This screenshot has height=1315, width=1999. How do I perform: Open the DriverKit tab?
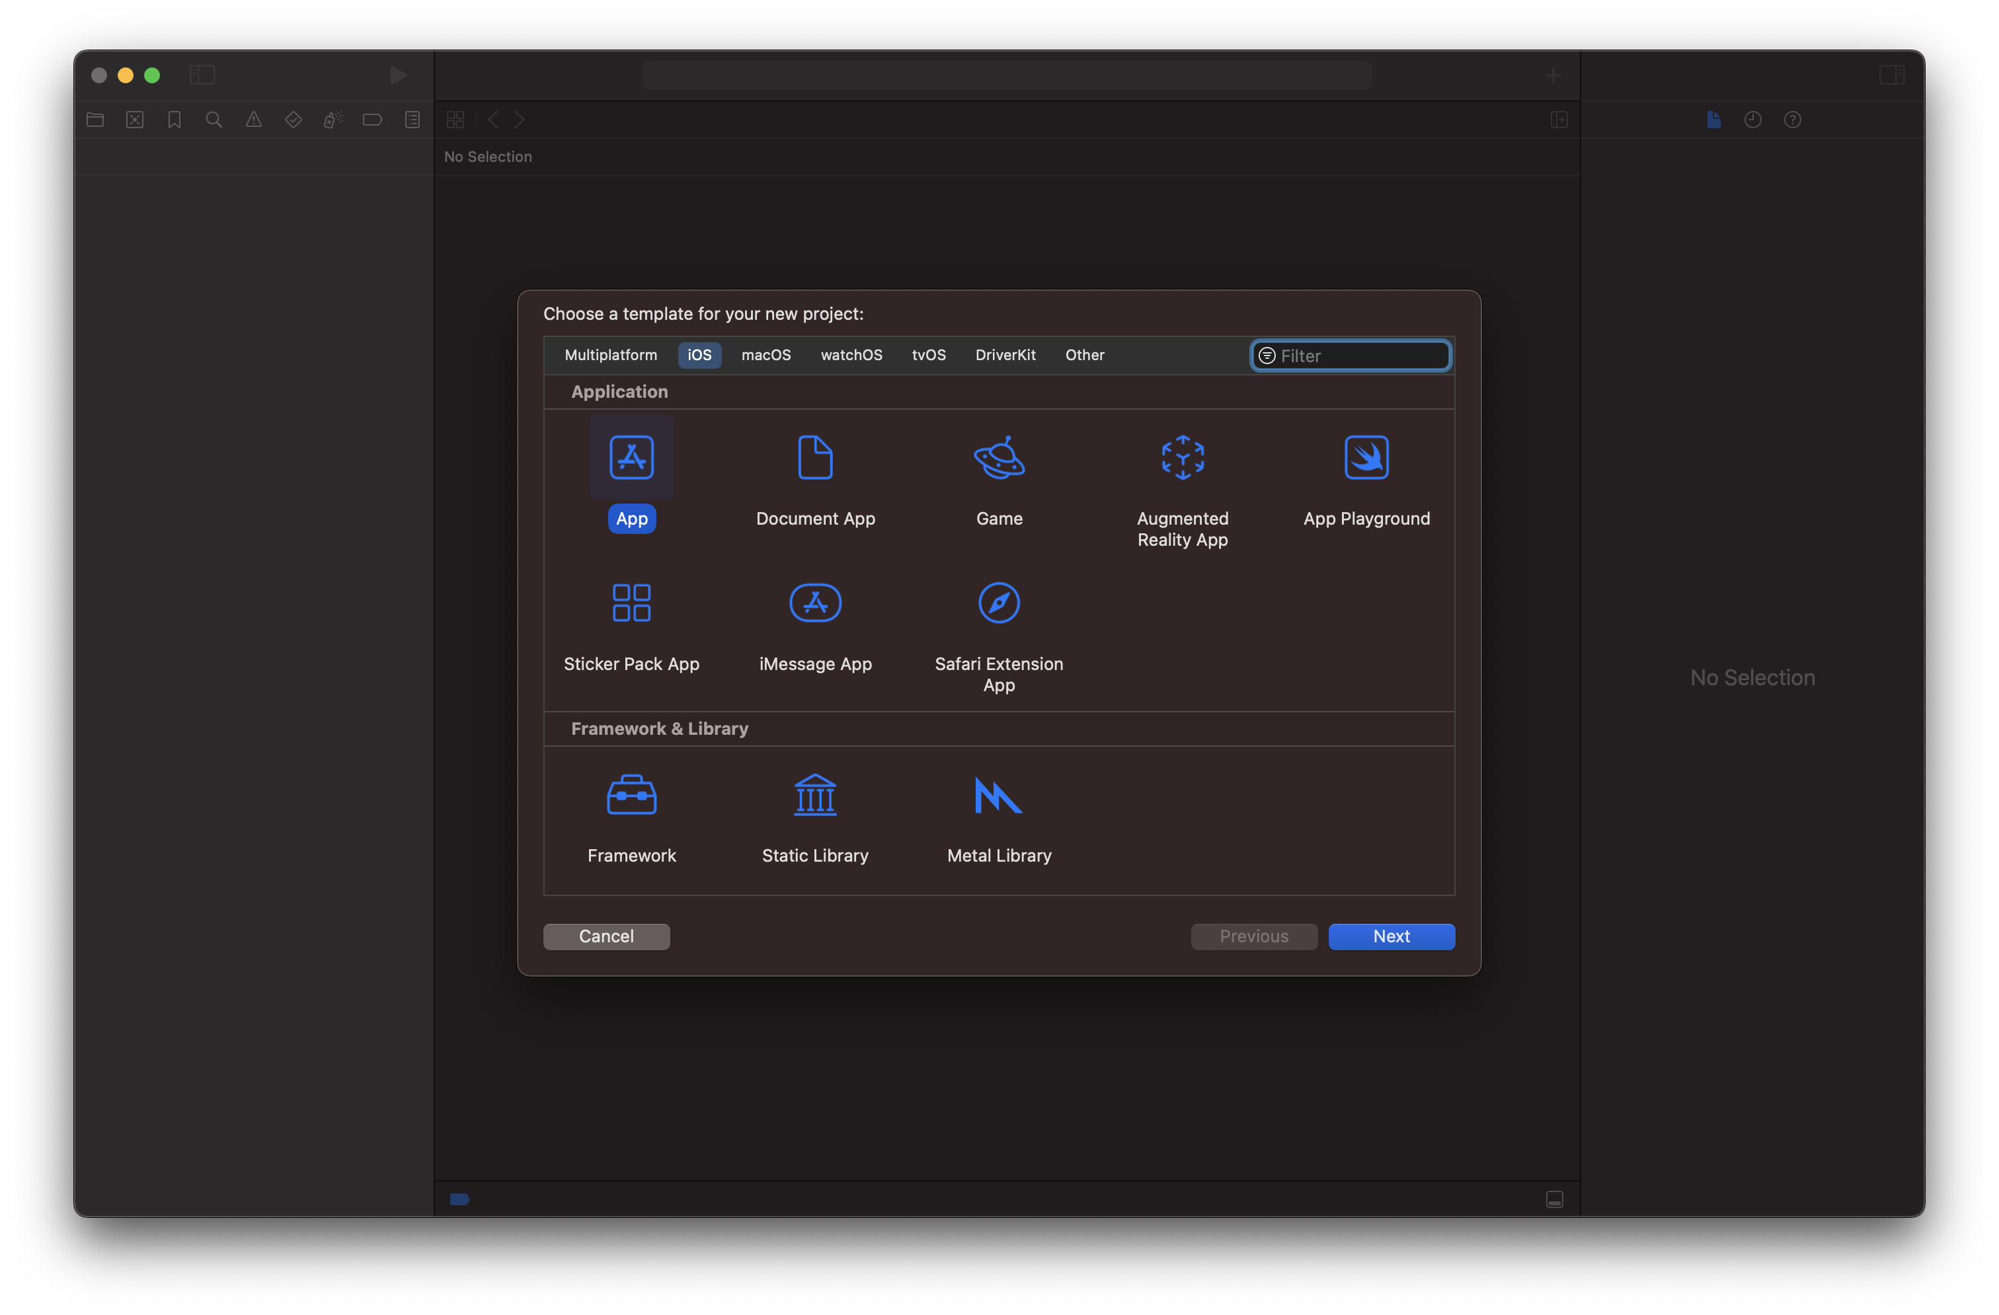pos(1005,356)
